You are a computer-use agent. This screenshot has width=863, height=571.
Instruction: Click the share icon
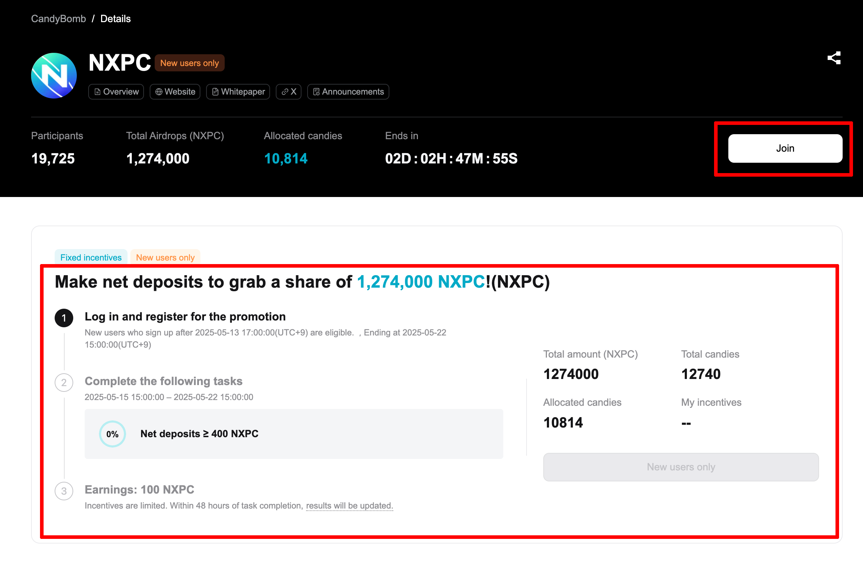coord(834,58)
